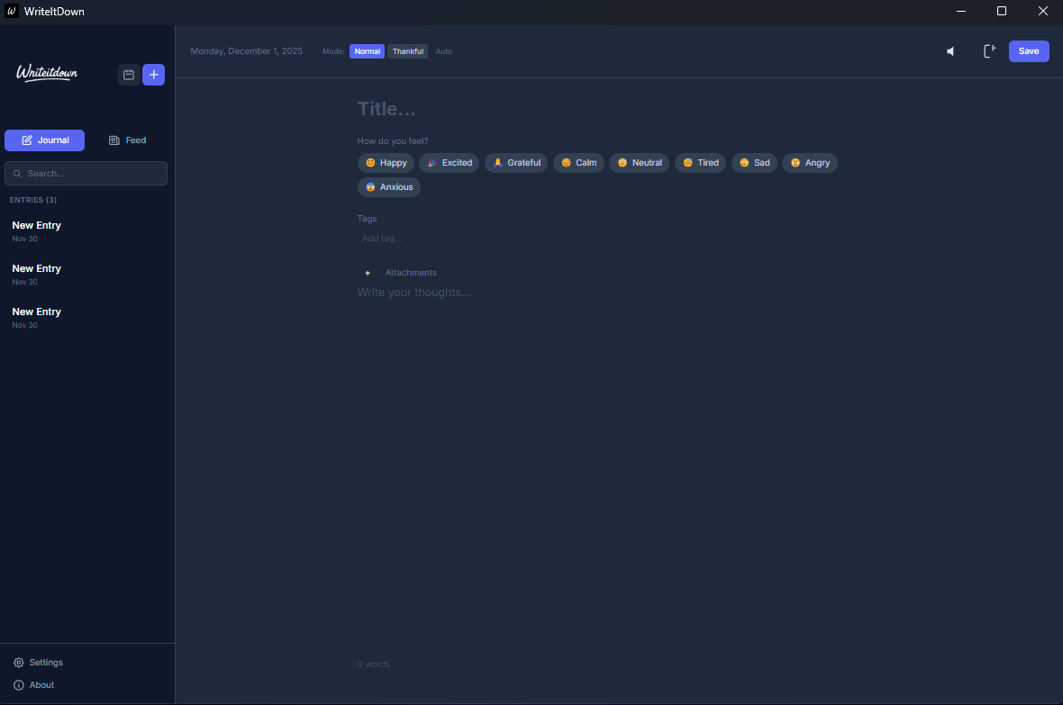Select the Auto mode option
The width and height of the screenshot is (1063, 705).
pyautogui.click(x=443, y=51)
